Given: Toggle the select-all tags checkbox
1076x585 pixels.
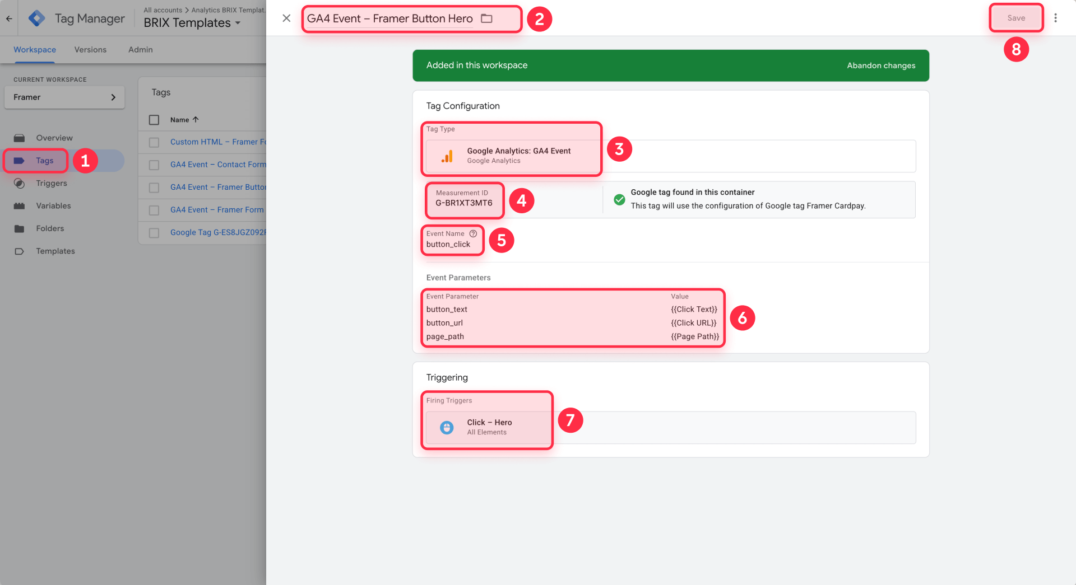Looking at the screenshot, I should [154, 120].
